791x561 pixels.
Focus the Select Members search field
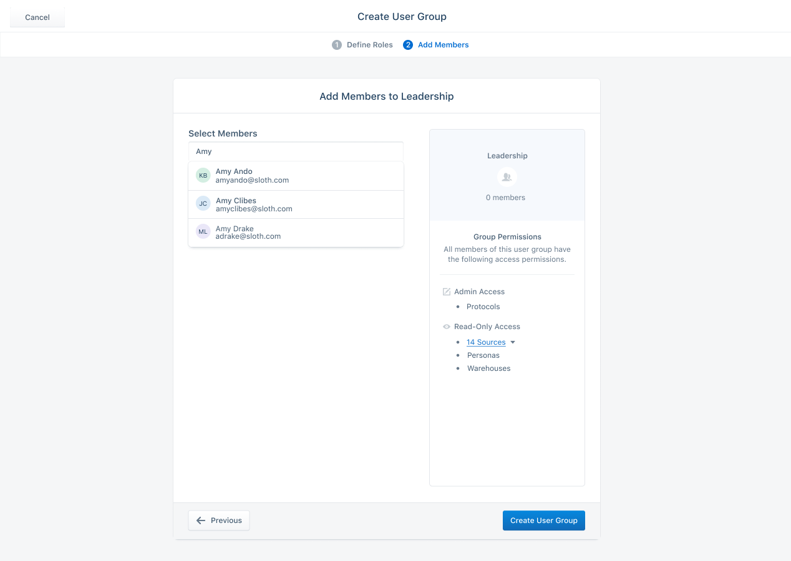(296, 151)
